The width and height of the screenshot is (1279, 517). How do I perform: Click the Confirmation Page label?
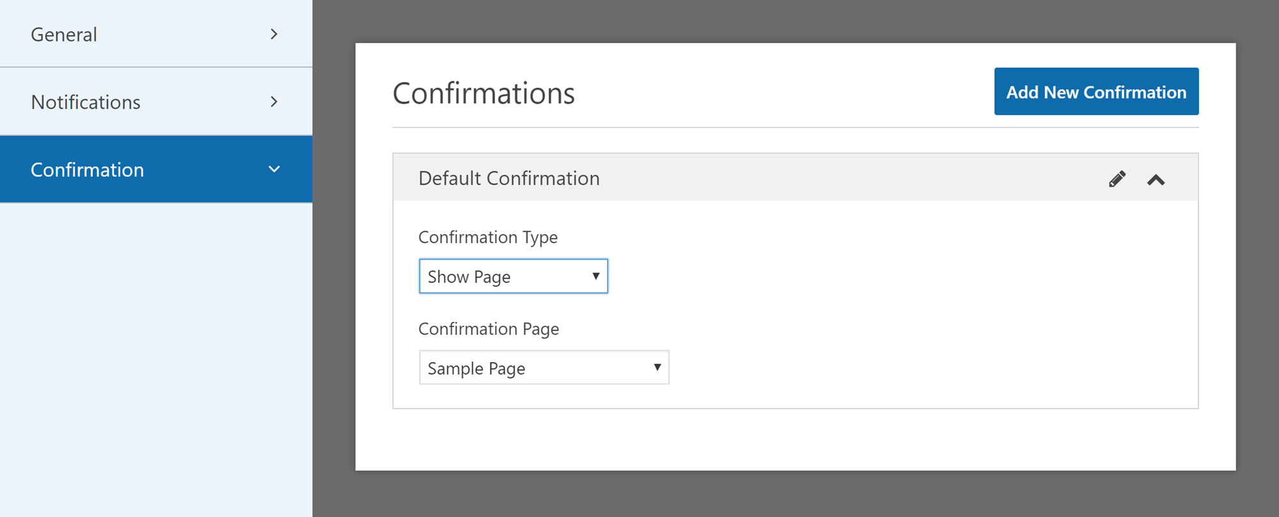[489, 329]
